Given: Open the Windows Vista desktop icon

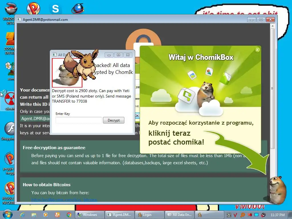Looking at the screenshot, I should pyautogui.click(x=9, y=13).
